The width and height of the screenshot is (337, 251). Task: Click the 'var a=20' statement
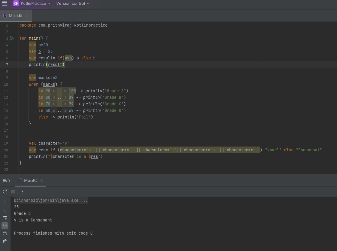38,45
